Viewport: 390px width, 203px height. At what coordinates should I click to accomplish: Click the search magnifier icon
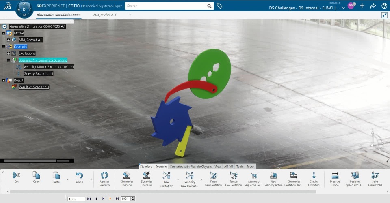tap(210, 6)
